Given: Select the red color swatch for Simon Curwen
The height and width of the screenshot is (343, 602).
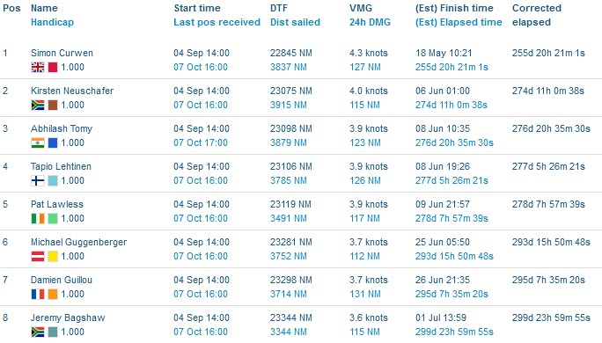Looking at the screenshot, I should [x=53, y=67].
